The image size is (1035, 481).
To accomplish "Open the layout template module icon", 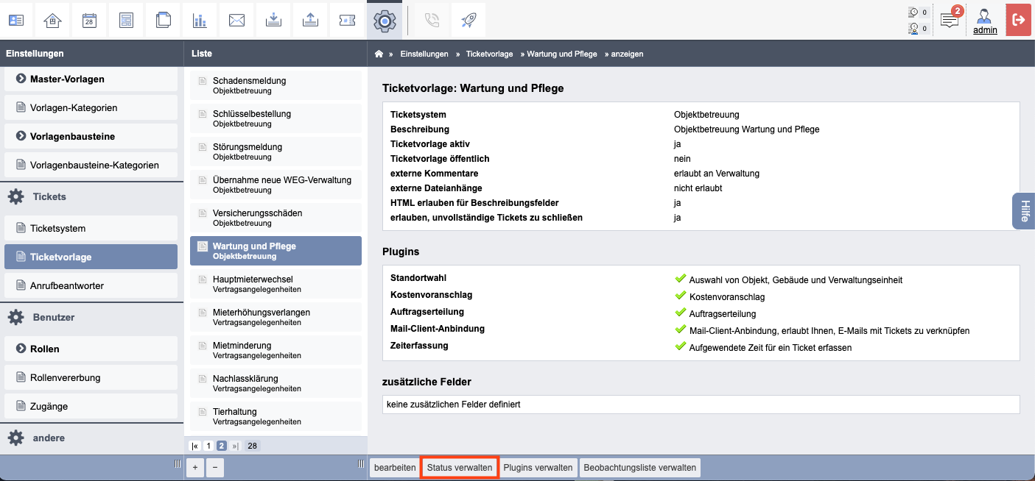I will click(x=126, y=20).
